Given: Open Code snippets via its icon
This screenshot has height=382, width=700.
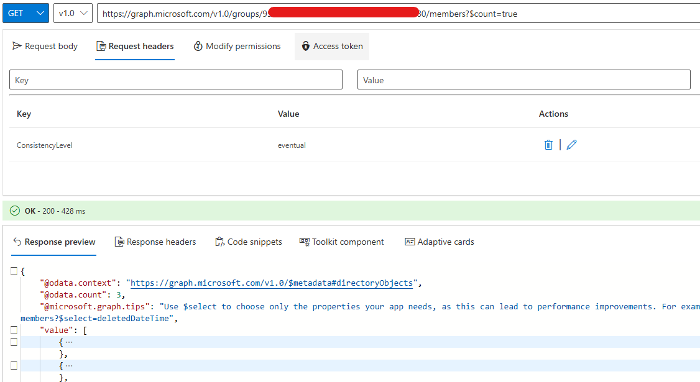Looking at the screenshot, I should pos(219,242).
